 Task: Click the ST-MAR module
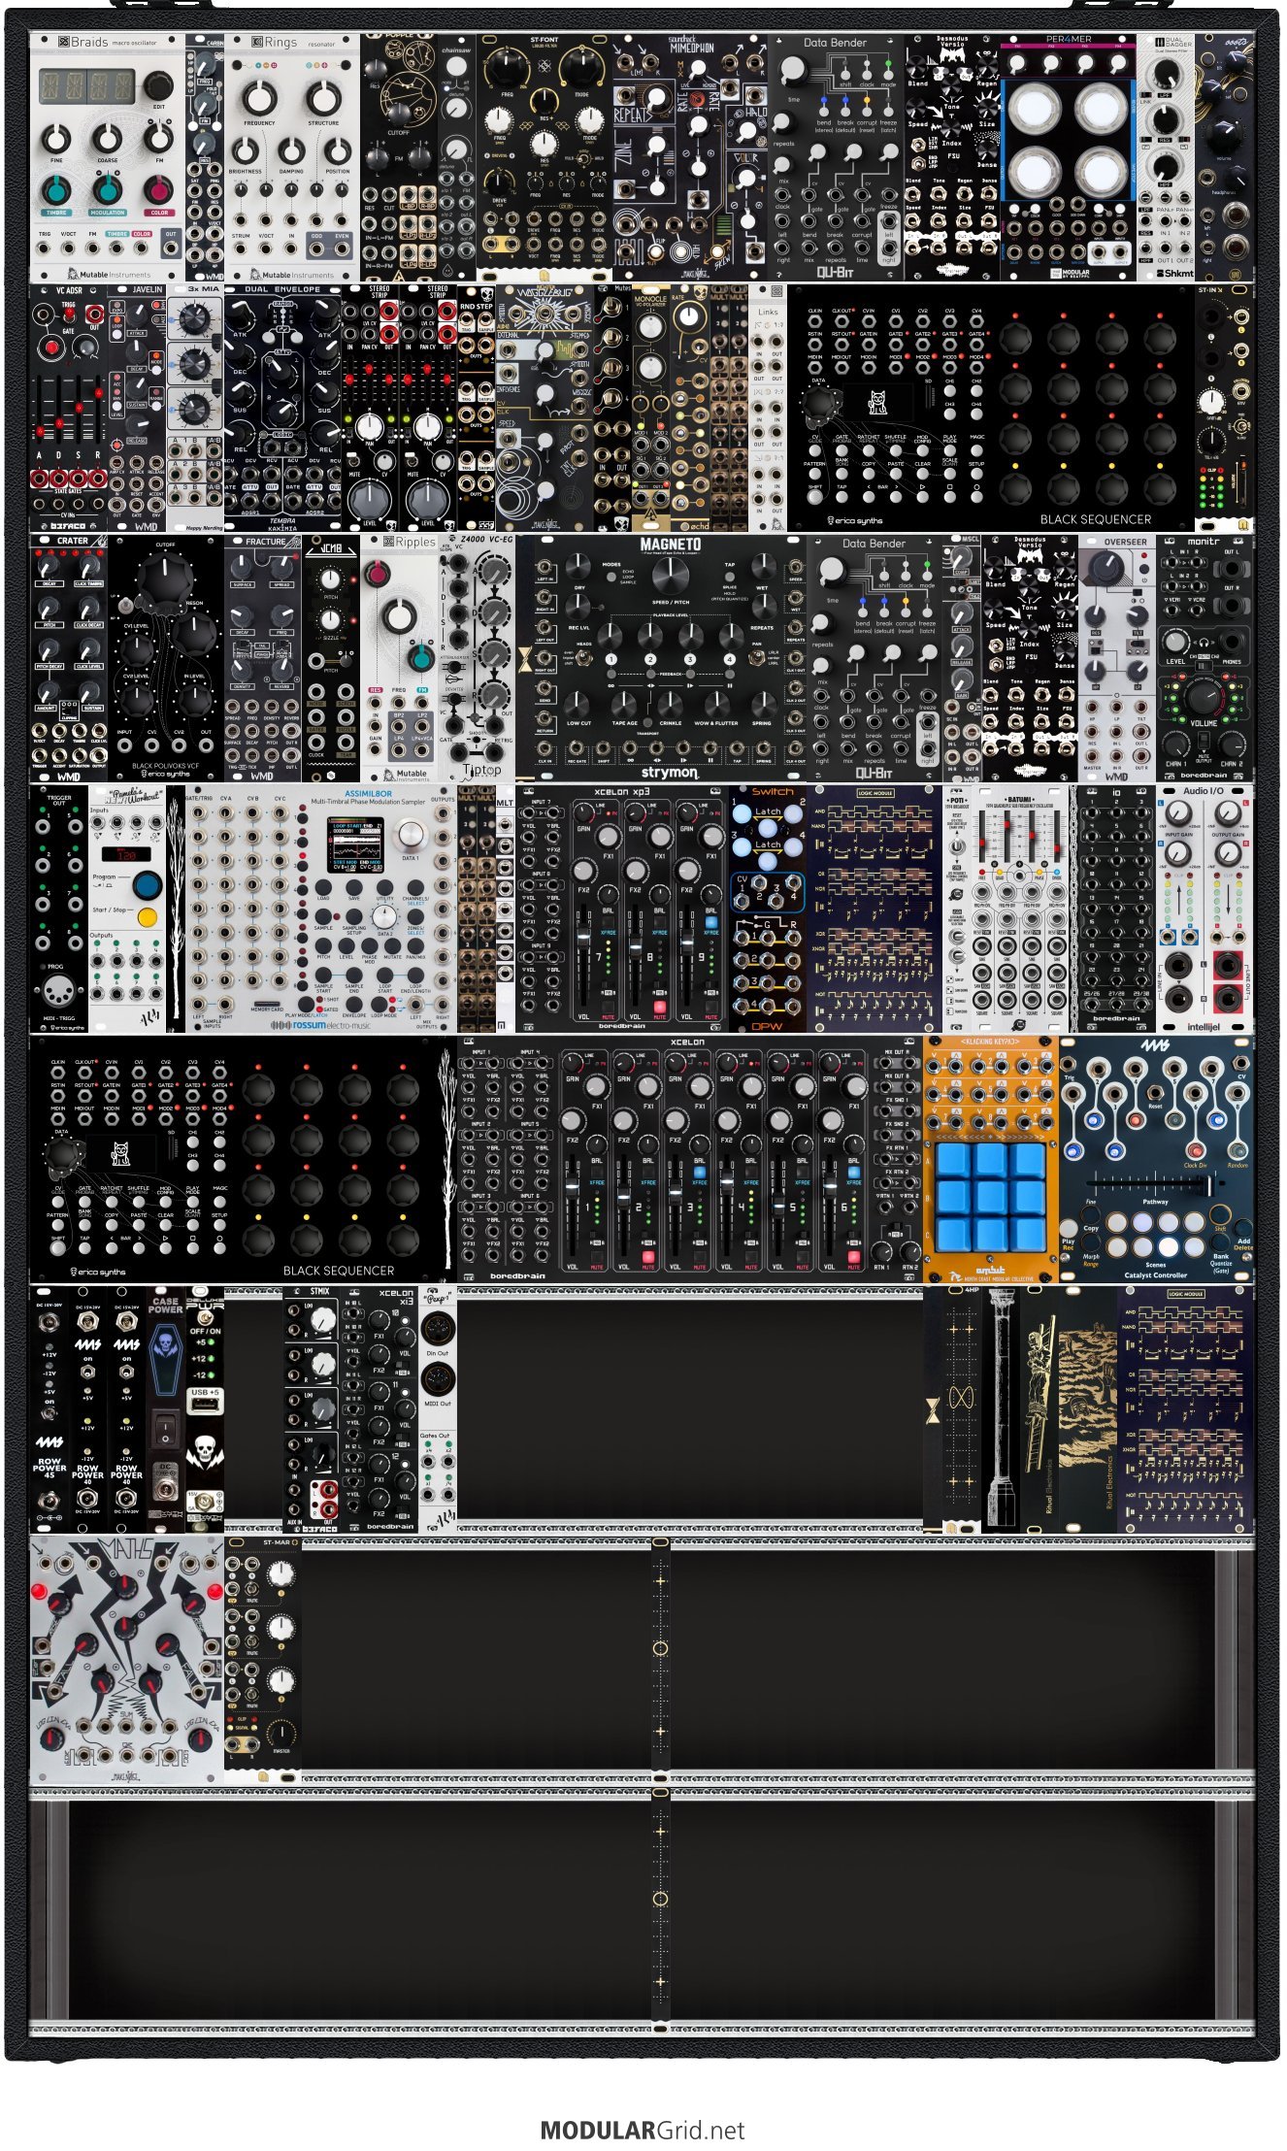(263, 1660)
